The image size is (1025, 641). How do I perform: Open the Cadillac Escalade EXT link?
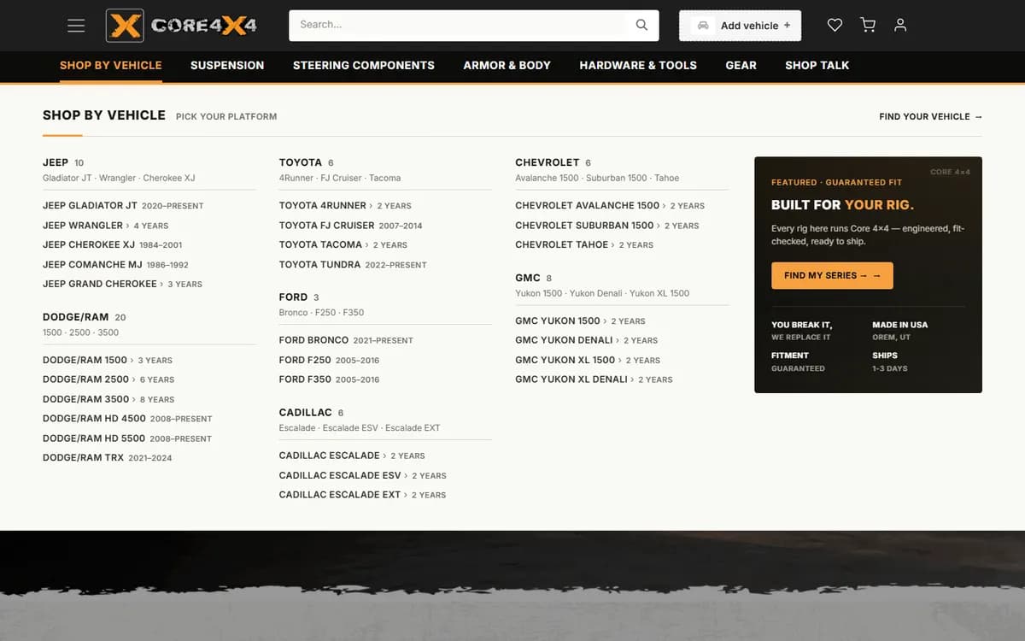pyautogui.click(x=340, y=495)
